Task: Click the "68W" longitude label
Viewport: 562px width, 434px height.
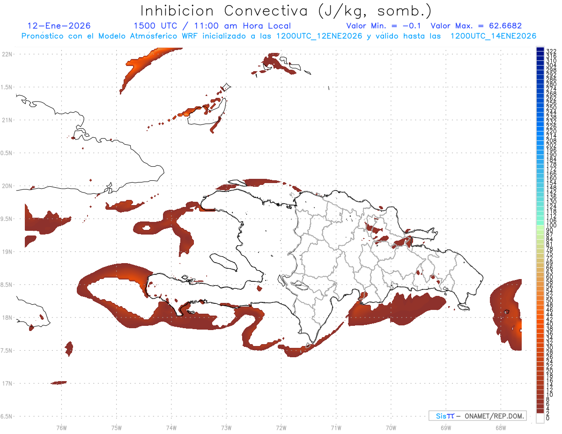Action: 501,427
